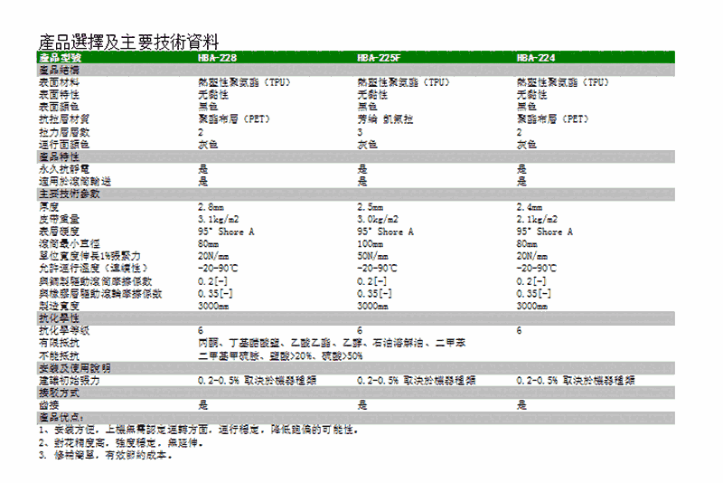Click the 主要技術參數 section header
This screenshot has width=723, height=483.
coord(70,194)
